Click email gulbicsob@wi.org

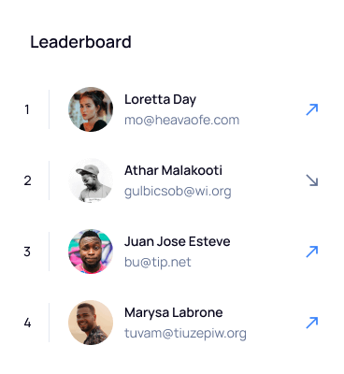pyautogui.click(x=178, y=192)
